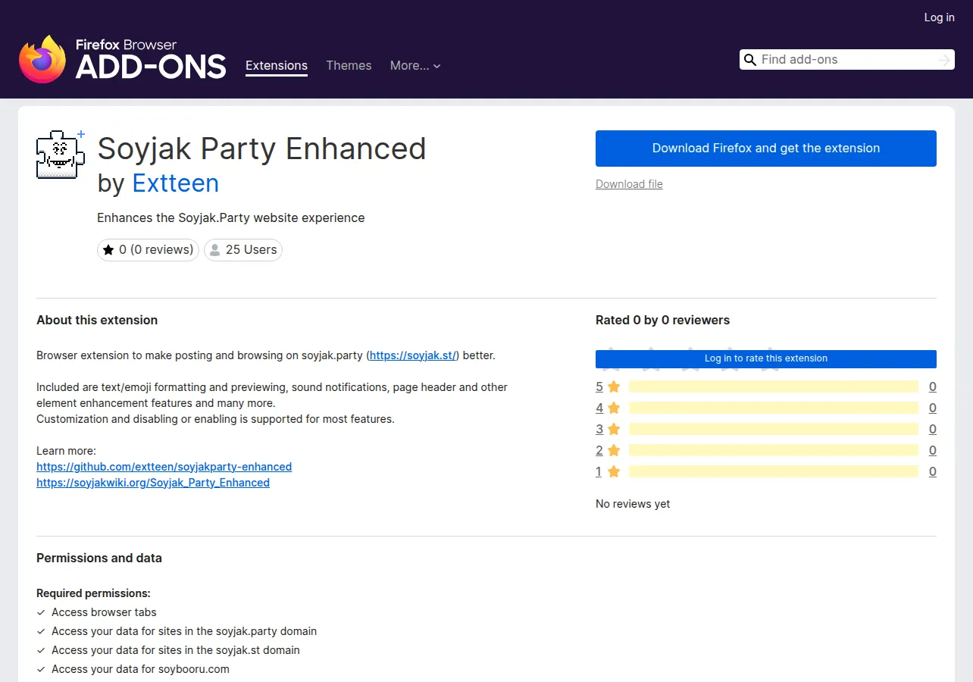Focus the Find add-ons search field
Screen dimensions: 973x682
point(846,60)
